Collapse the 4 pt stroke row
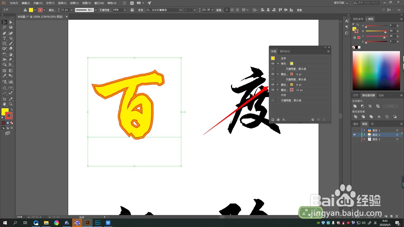The width and height of the screenshot is (404, 227). [278, 74]
